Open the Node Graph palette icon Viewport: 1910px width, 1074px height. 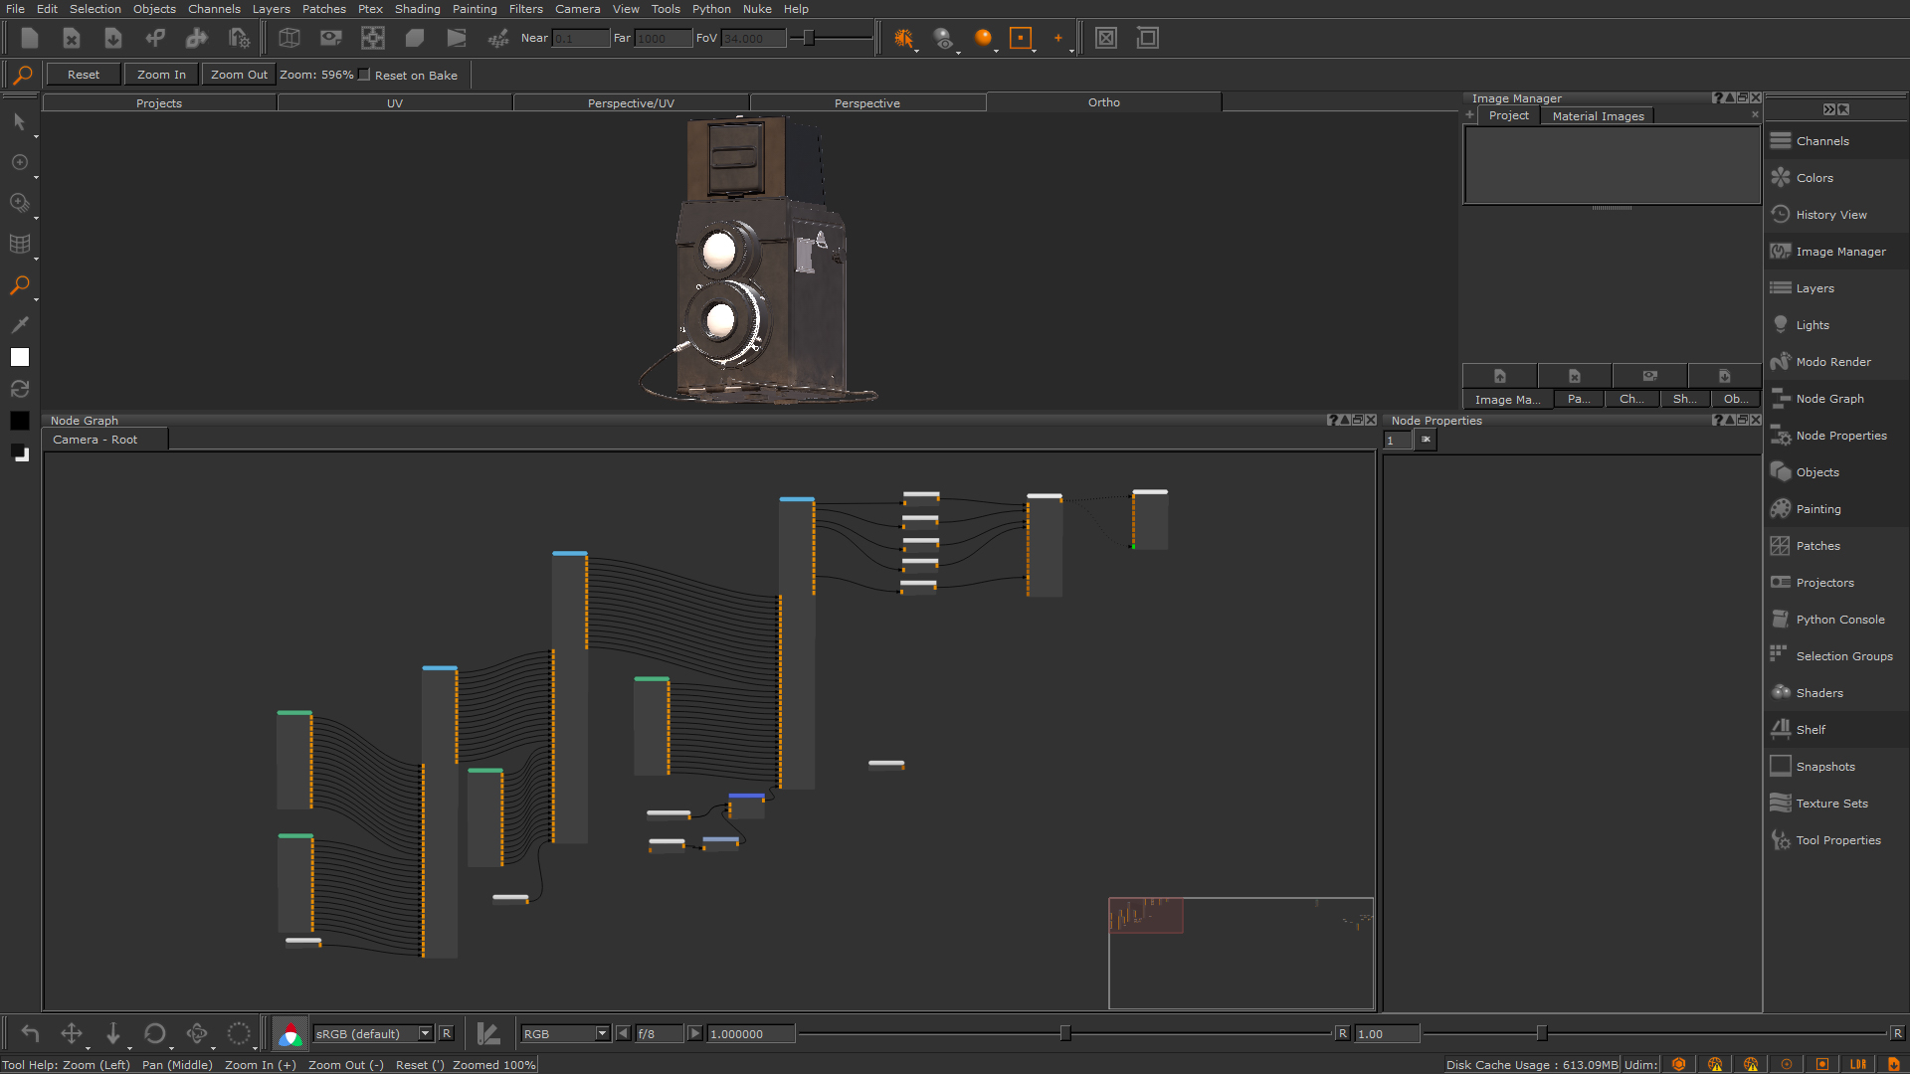click(1781, 399)
